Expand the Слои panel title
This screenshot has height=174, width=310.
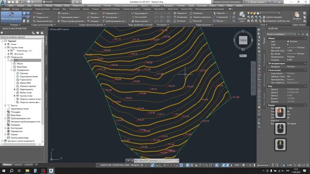(263, 25)
